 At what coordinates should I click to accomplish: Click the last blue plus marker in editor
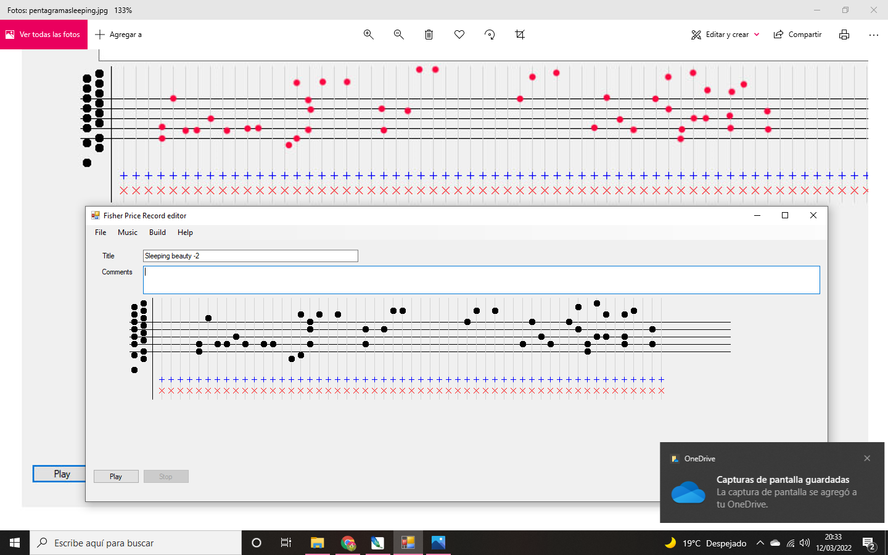pyautogui.click(x=662, y=380)
